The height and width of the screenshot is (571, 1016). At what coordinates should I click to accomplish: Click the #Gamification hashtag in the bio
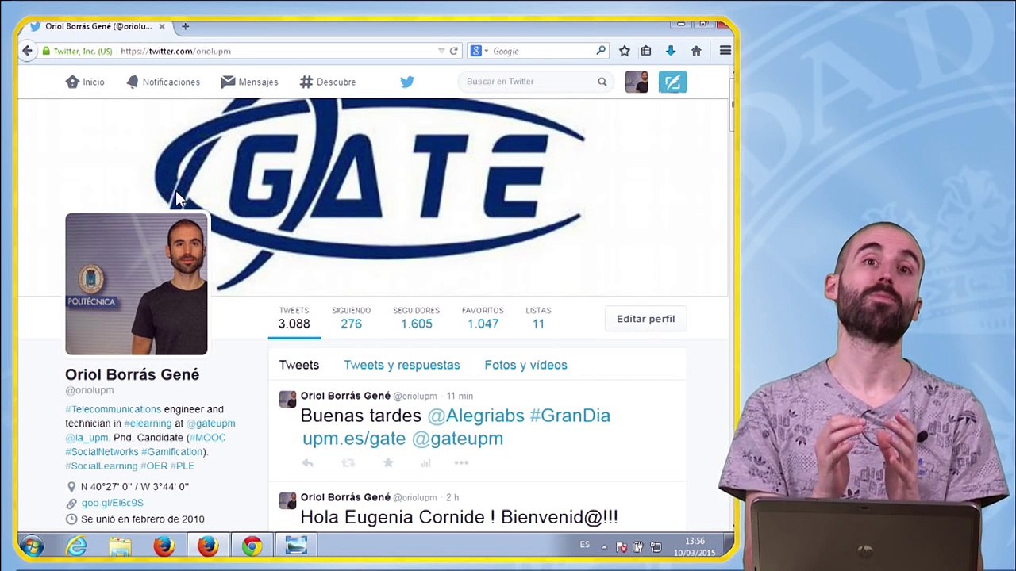click(172, 452)
